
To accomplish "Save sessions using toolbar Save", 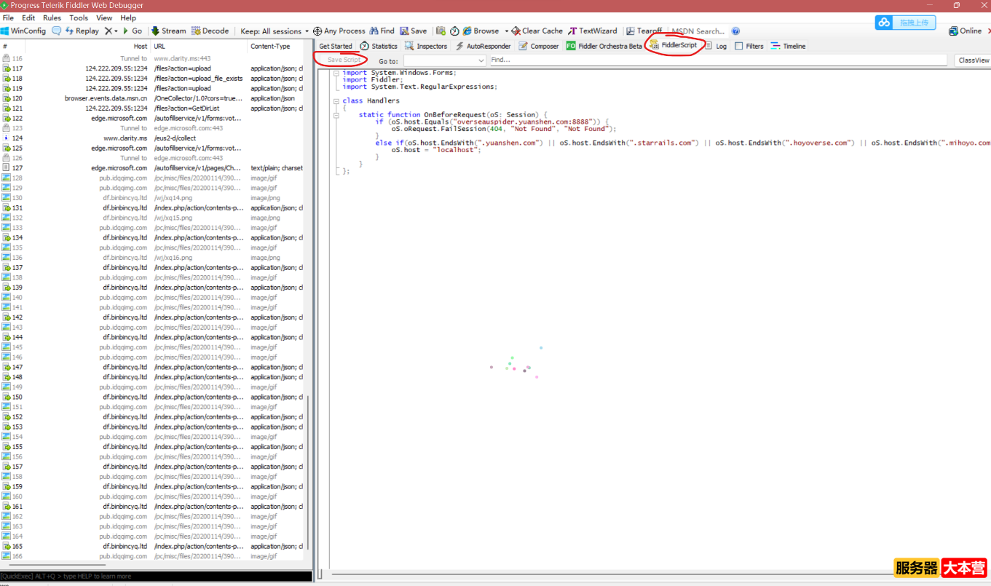I will pyautogui.click(x=414, y=31).
